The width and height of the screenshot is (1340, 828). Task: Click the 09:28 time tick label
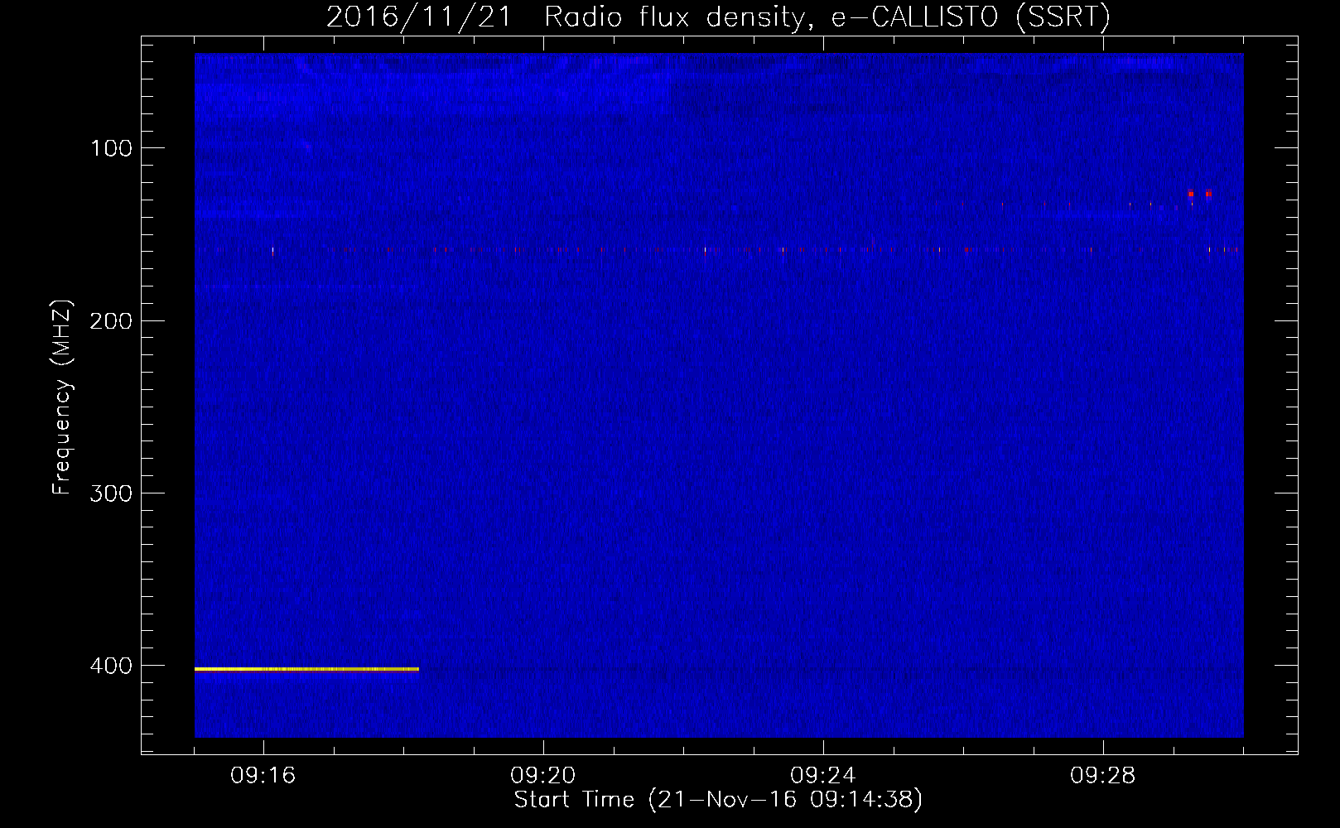(x=1103, y=776)
